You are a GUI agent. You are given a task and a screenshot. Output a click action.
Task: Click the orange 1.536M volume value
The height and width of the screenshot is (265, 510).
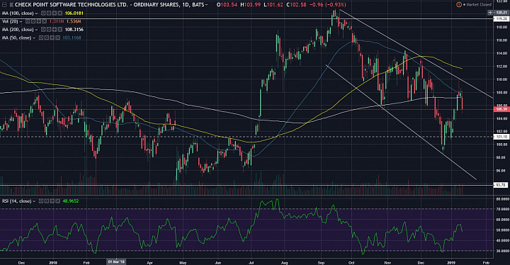[74, 21]
